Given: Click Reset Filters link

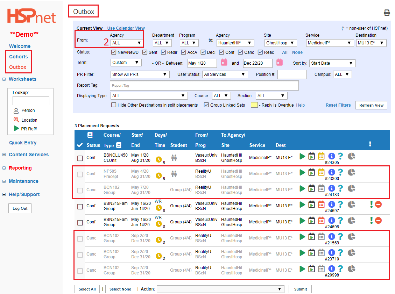Looking at the screenshot, I should click(338, 105).
